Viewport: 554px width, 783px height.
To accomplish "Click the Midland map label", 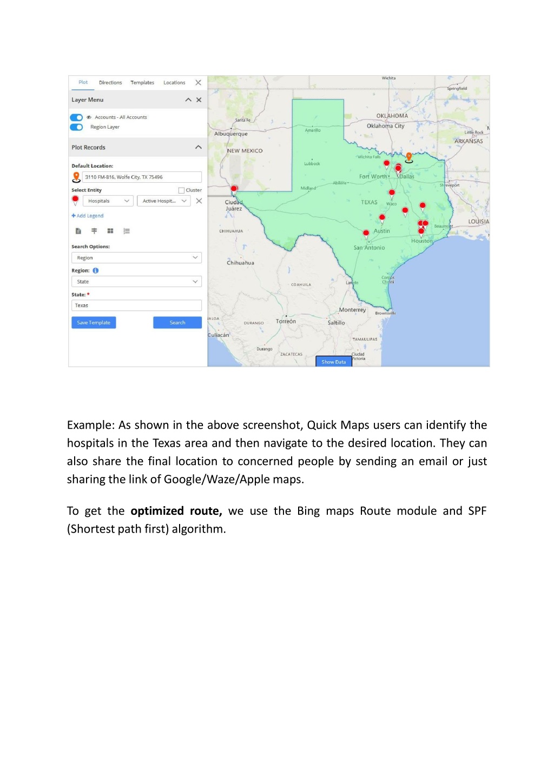I will [x=308, y=188].
